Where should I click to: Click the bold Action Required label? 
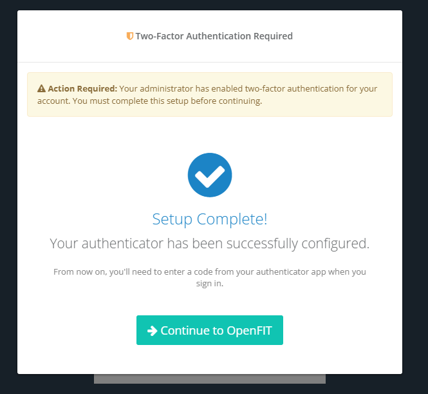pyautogui.click(x=82, y=88)
